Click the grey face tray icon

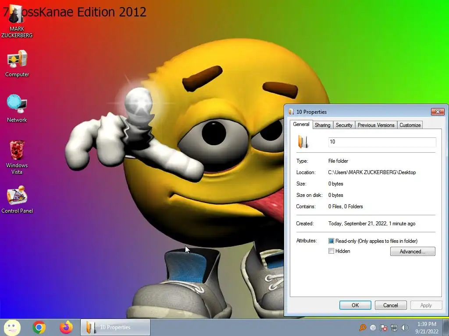point(373,328)
